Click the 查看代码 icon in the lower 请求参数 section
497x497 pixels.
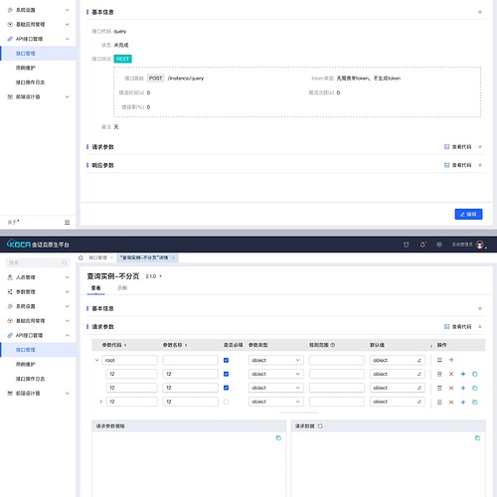pyautogui.click(x=446, y=327)
